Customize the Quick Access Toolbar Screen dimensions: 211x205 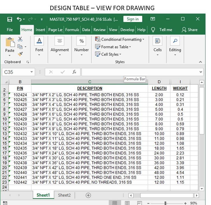pyautogui.click(x=42, y=19)
